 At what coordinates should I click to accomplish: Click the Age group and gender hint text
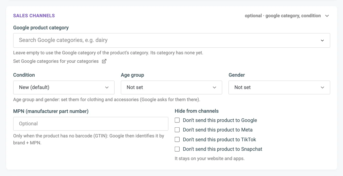click(107, 99)
